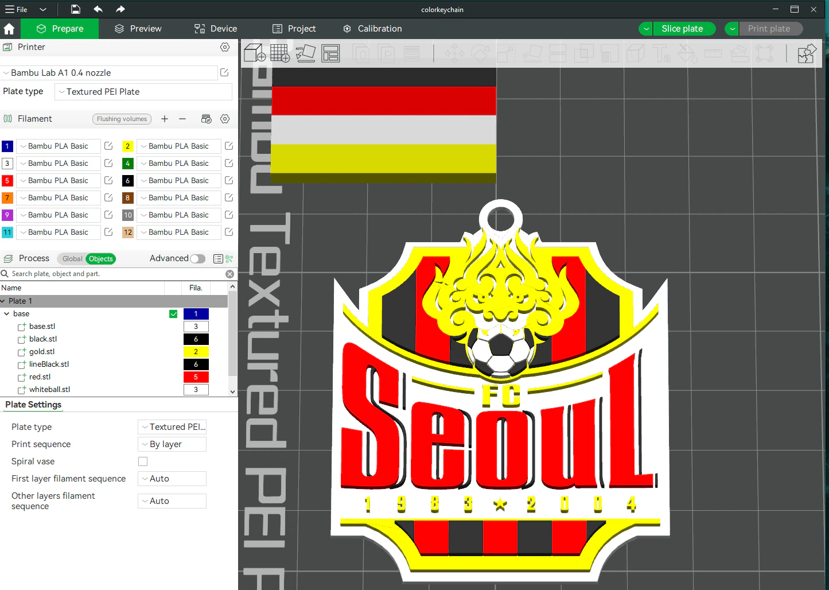Switch to Prepare tab
The image size is (829, 590).
point(60,29)
